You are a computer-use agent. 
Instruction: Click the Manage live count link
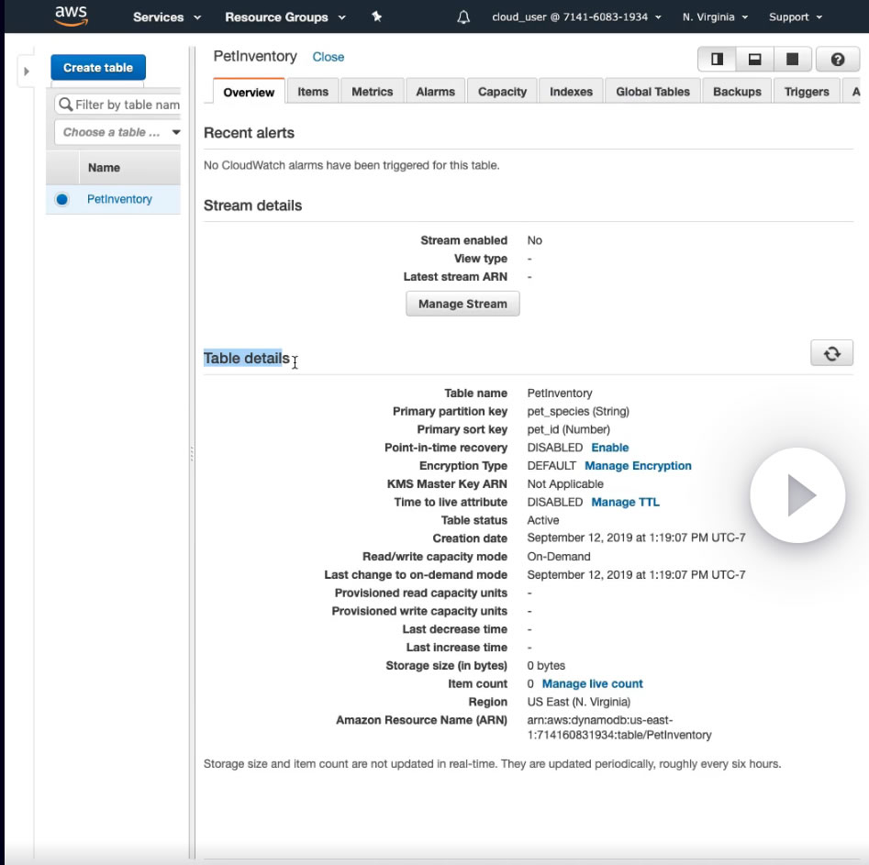click(x=592, y=683)
